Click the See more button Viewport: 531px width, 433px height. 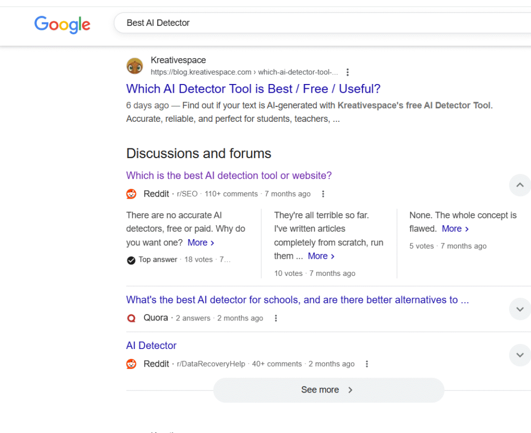coord(328,390)
